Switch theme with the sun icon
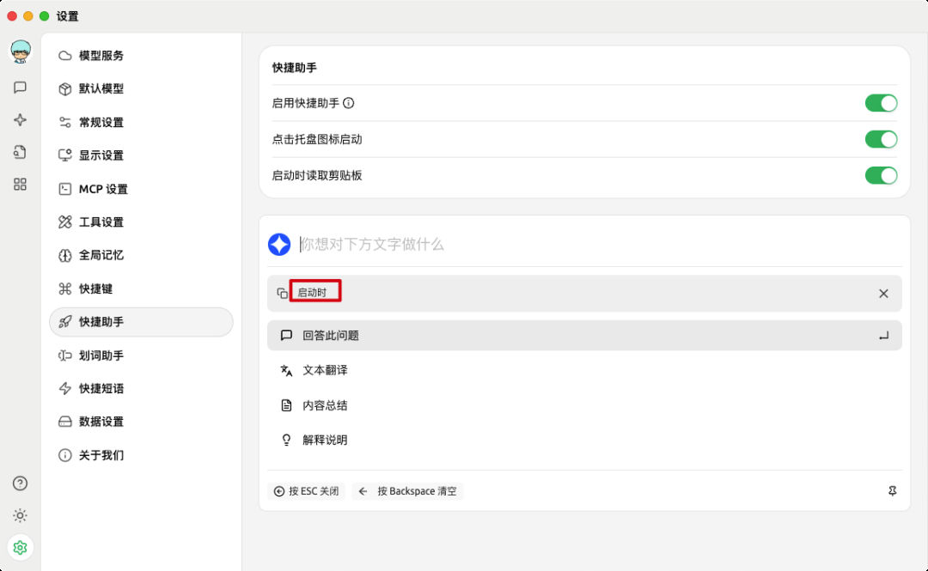Viewport: 928px width, 571px height. [x=20, y=515]
